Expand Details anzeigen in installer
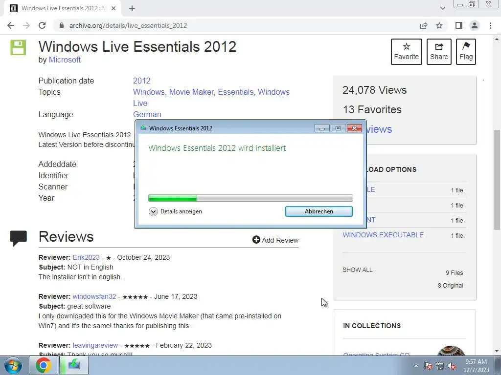Viewport: 501px width, 375px height. coord(176,211)
